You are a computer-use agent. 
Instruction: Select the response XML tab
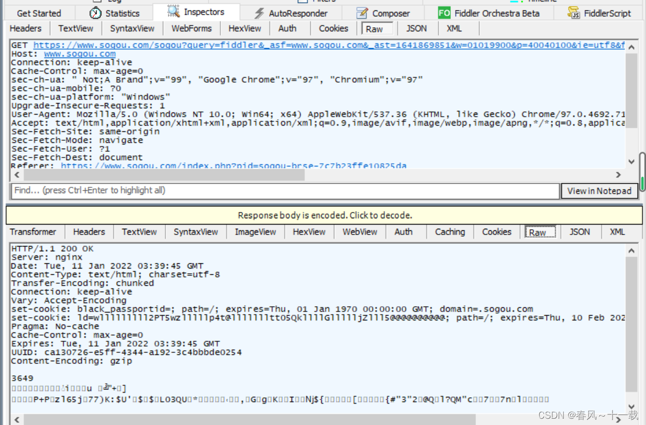click(x=617, y=232)
